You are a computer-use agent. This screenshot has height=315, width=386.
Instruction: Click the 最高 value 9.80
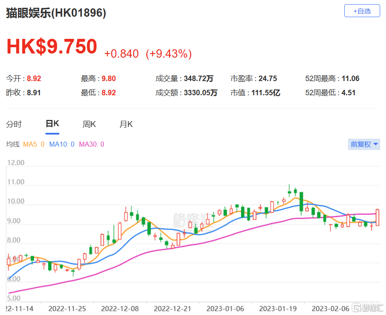108,79
